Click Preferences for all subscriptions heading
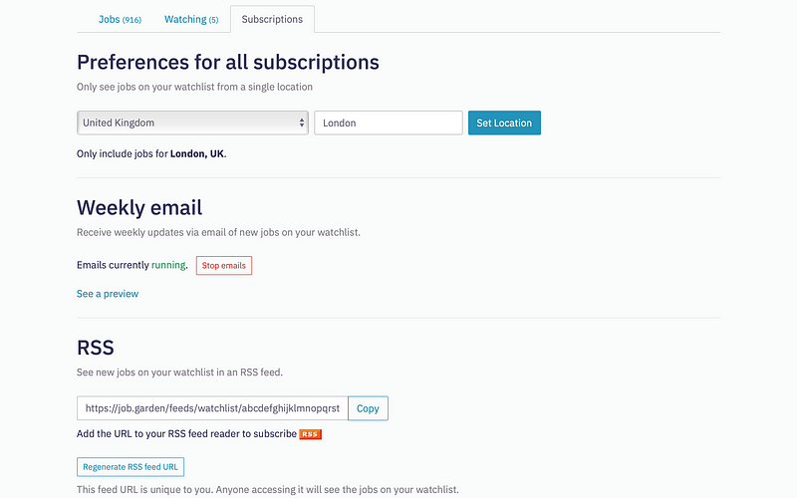The image size is (797, 498). [x=228, y=63]
